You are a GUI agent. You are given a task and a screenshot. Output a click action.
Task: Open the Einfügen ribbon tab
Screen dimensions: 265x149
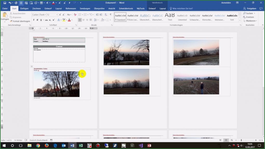point(24,9)
